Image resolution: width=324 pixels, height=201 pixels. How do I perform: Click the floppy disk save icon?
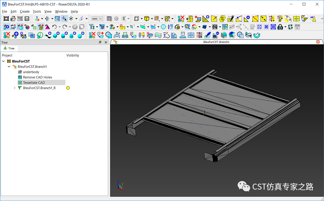point(27,19)
